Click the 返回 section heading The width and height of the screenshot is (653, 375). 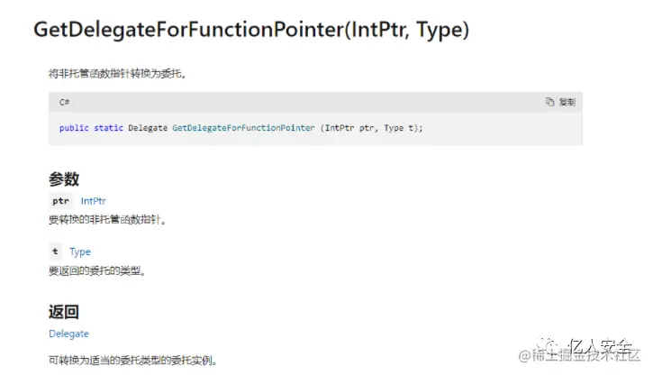pos(64,312)
